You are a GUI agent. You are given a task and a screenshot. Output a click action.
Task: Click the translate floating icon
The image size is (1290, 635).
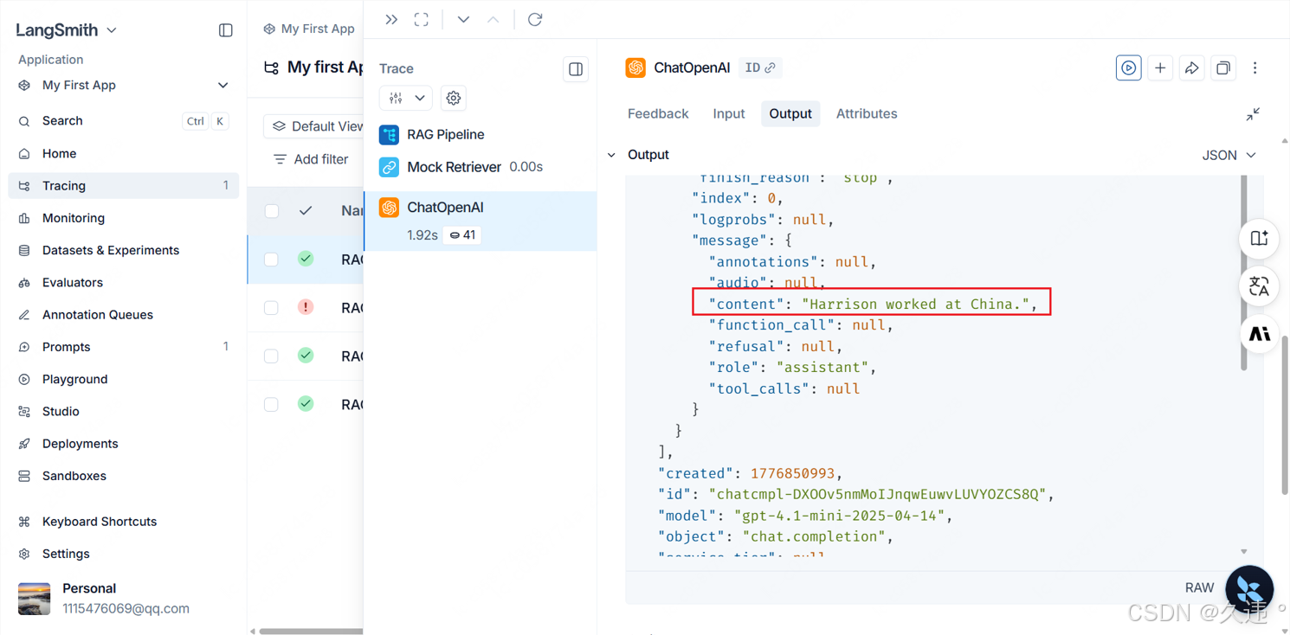point(1259,285)
